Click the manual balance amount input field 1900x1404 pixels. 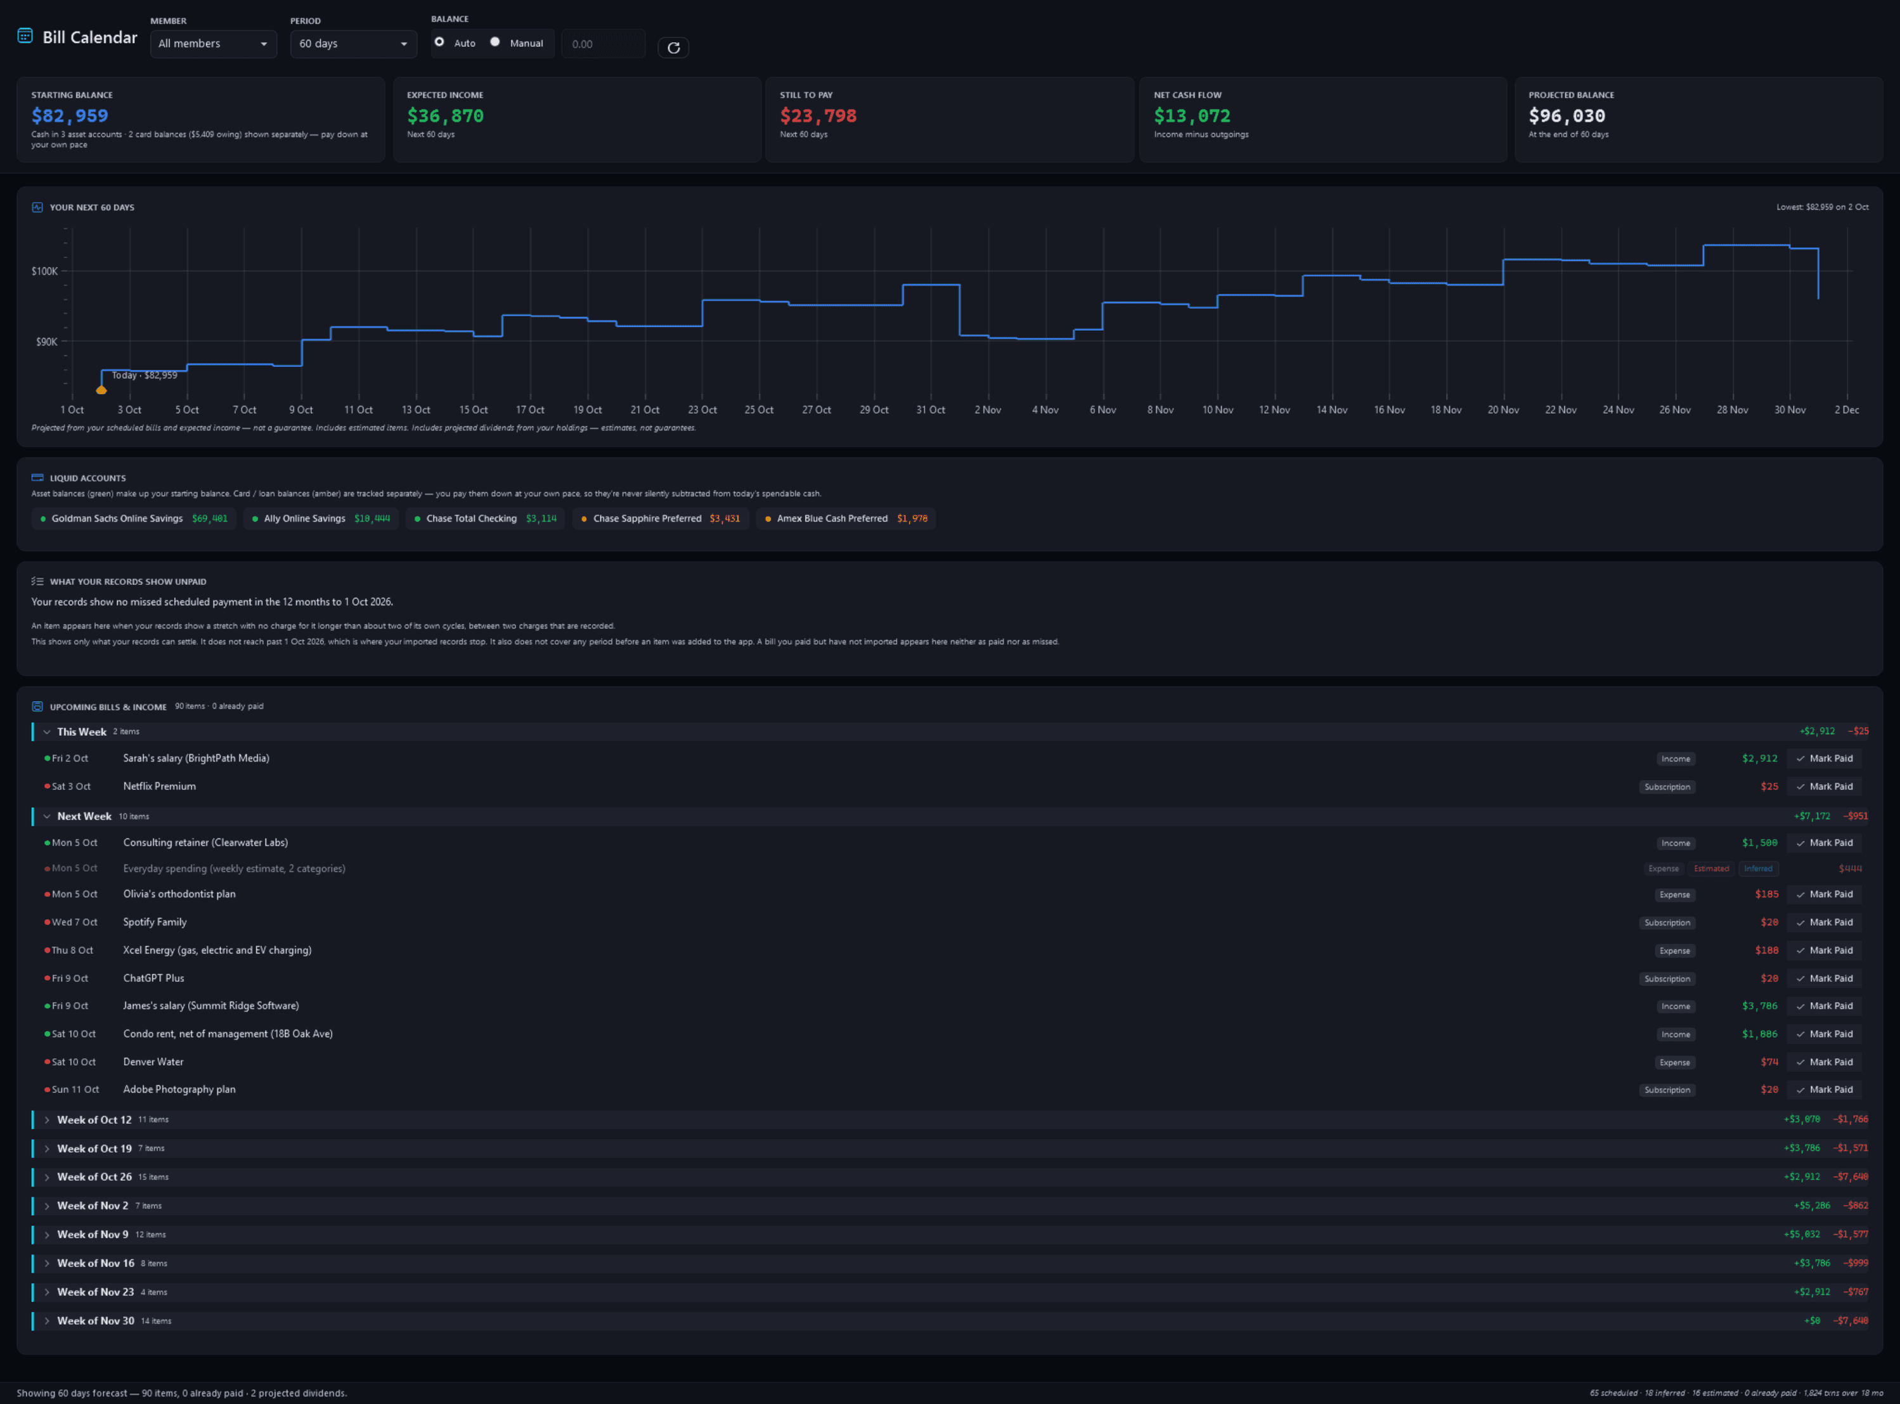click(604, 44)
